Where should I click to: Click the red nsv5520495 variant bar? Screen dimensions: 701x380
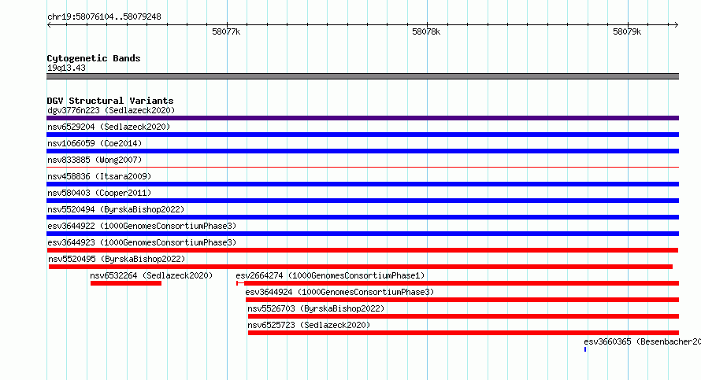[361, 267]
